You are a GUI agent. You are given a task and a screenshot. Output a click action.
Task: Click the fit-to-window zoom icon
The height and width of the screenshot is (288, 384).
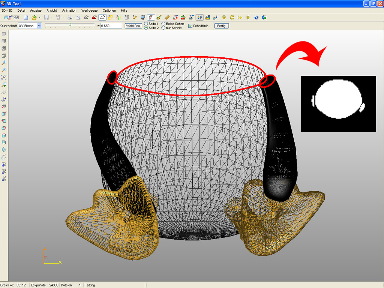point(4,77)
